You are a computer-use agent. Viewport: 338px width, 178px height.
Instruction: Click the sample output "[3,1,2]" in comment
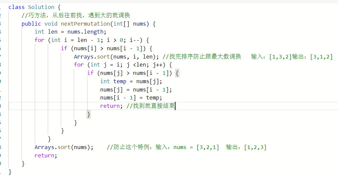click(321, 57)
